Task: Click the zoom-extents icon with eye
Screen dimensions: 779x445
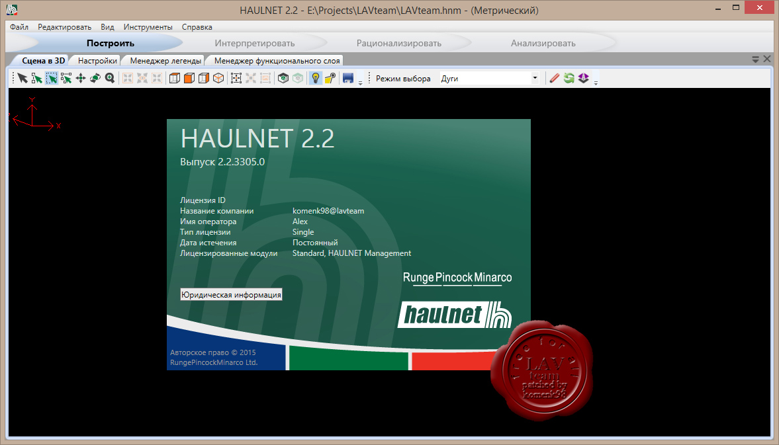Action: tap(142, 79)
